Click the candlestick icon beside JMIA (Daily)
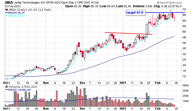Viewport: 193px width, 111px height. tap(6, 10)
